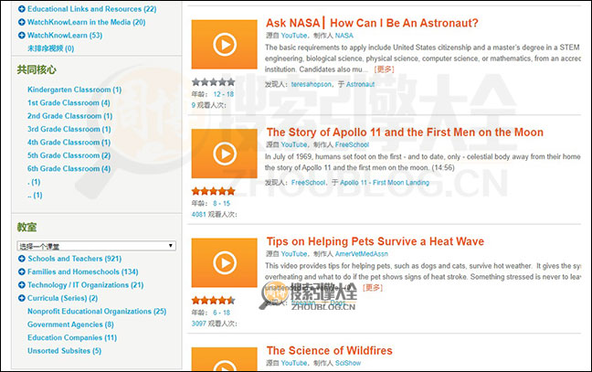The height and width of the screenshot is (372, 592).
Task: Open Families and Homeschools (134) link
Action: point(83,272)
